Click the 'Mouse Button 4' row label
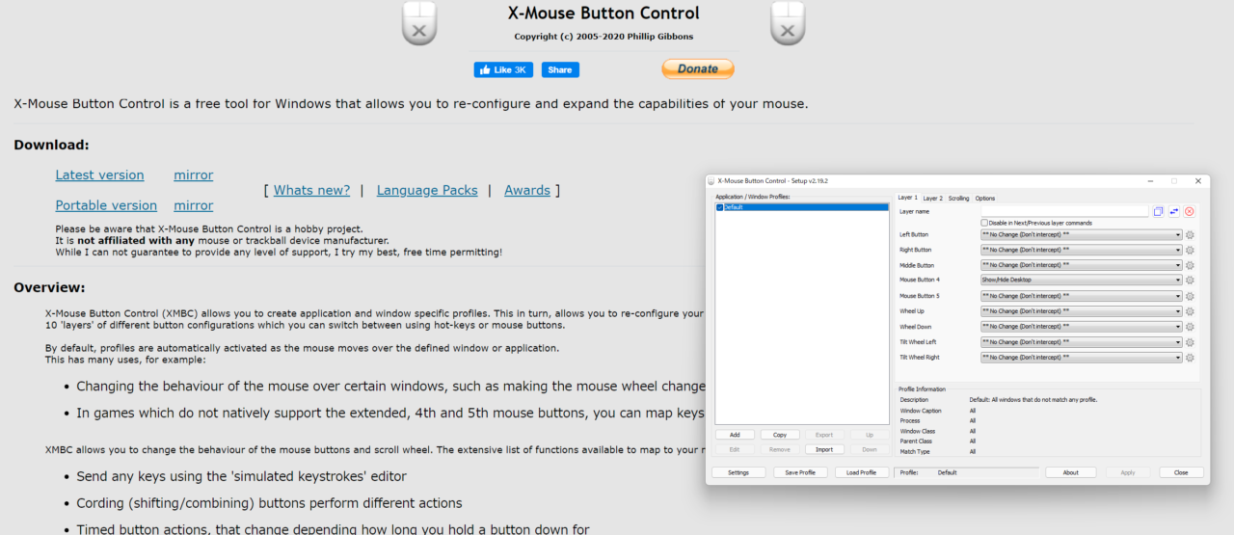This screenshot has height=535, width=1234. (x=920, y=281)
